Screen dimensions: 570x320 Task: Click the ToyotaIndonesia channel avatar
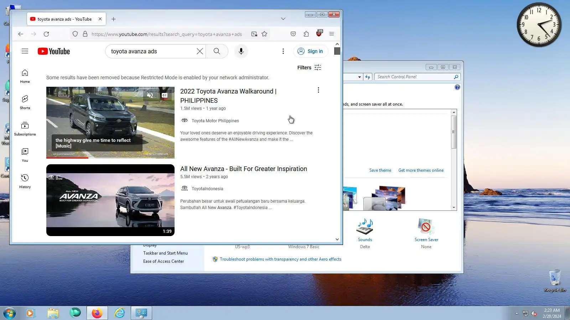pos(185,188)
